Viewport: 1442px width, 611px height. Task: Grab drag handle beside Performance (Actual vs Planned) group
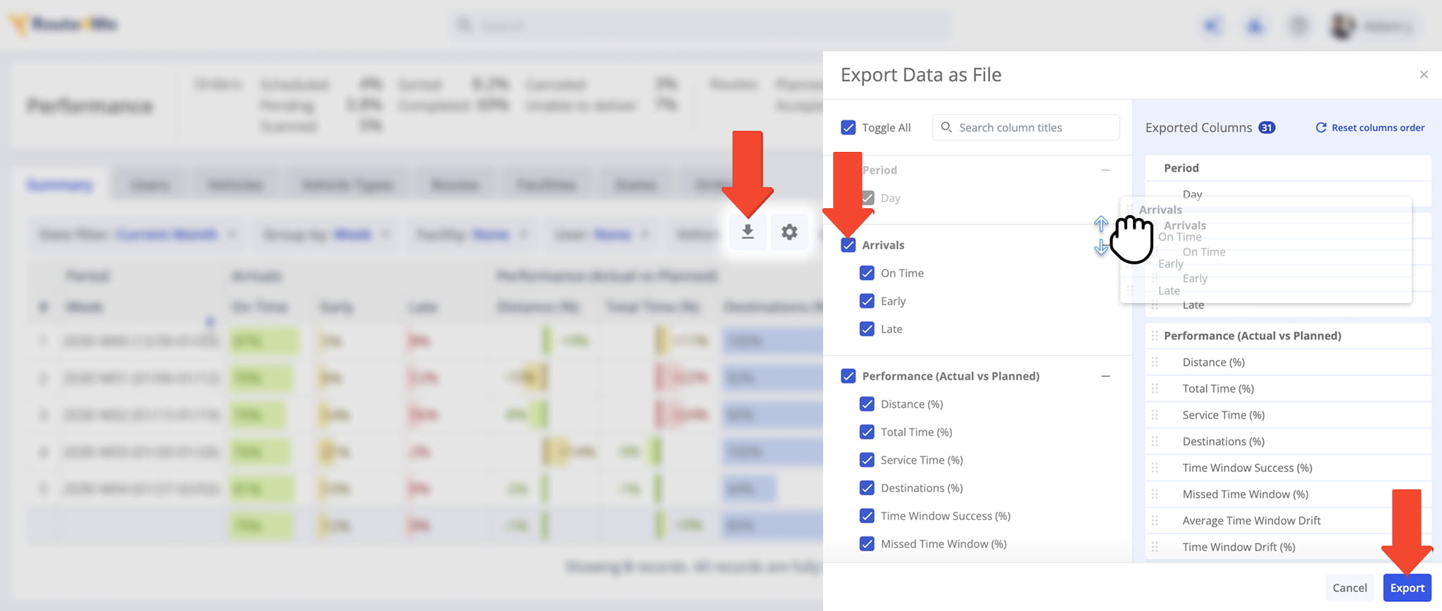pyautogui.click(x=1155, y=336)
